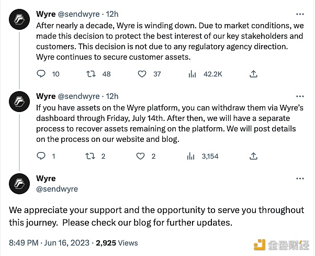The width and height of the screenshot is (315, 256).
Task: Retweet the second tweet with 2 retweets
Action: tap(90, 156)
